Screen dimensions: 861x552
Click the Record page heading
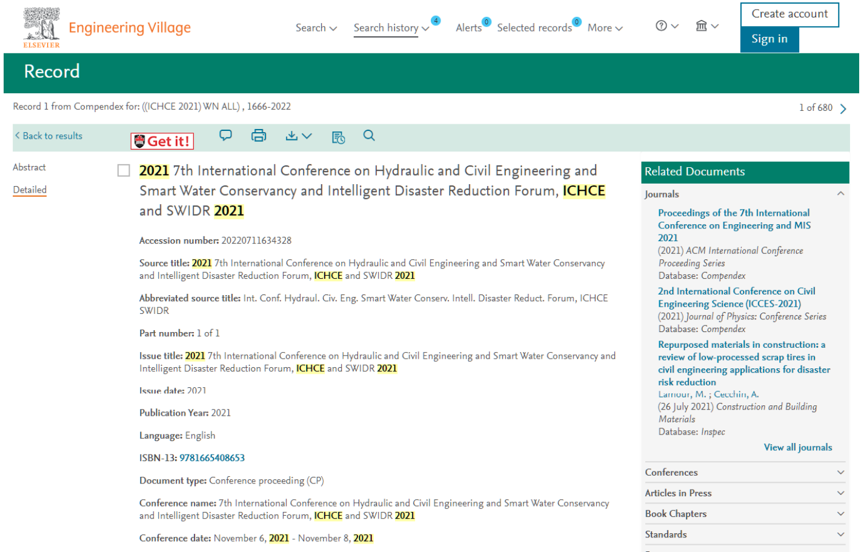(x=52, y=71)
